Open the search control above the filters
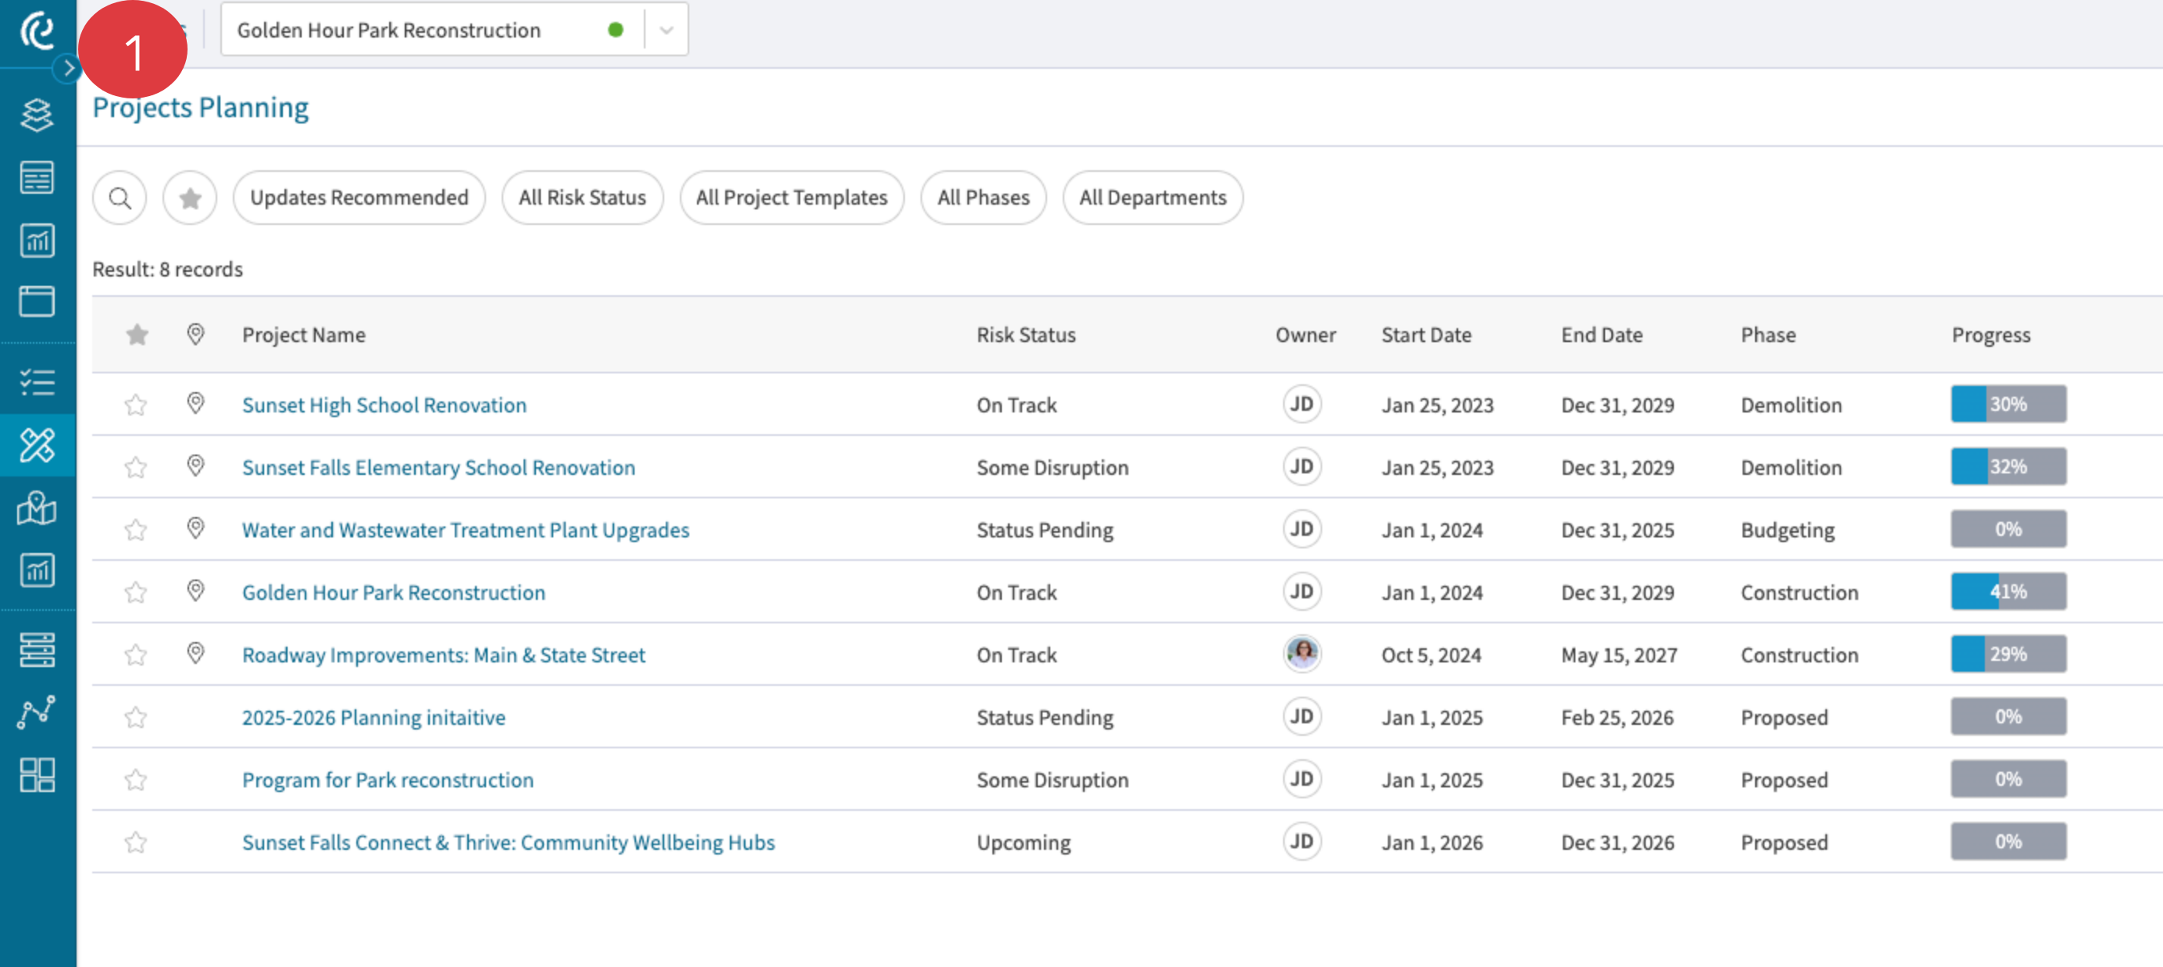The image size is (2163, 967). [x=120, y=198]
